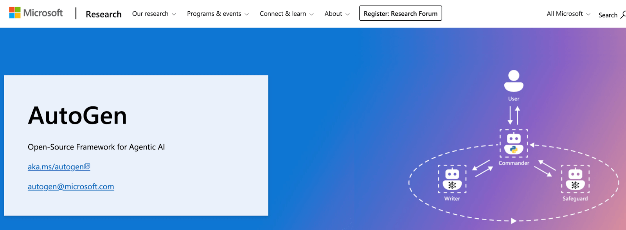626x230 pixels.
Task: Click the Microsoft four-square logo
Action: tap(15, 13)
